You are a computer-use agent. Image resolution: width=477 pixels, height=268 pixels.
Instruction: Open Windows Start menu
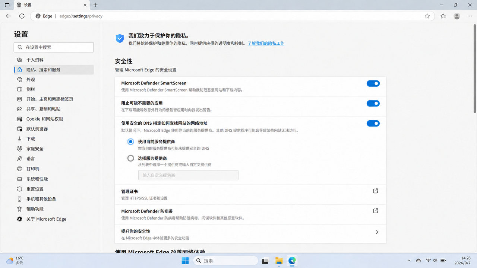click(185, 261)
